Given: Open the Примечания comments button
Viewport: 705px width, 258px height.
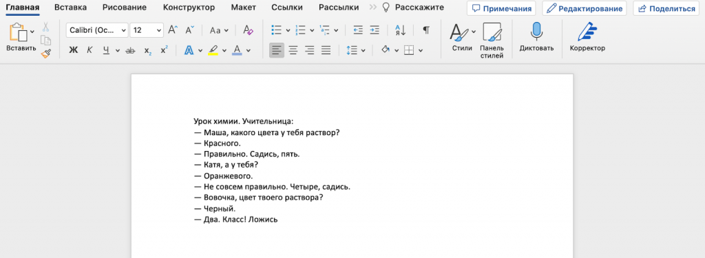Looking at the screenshot, I should [501, 8].
